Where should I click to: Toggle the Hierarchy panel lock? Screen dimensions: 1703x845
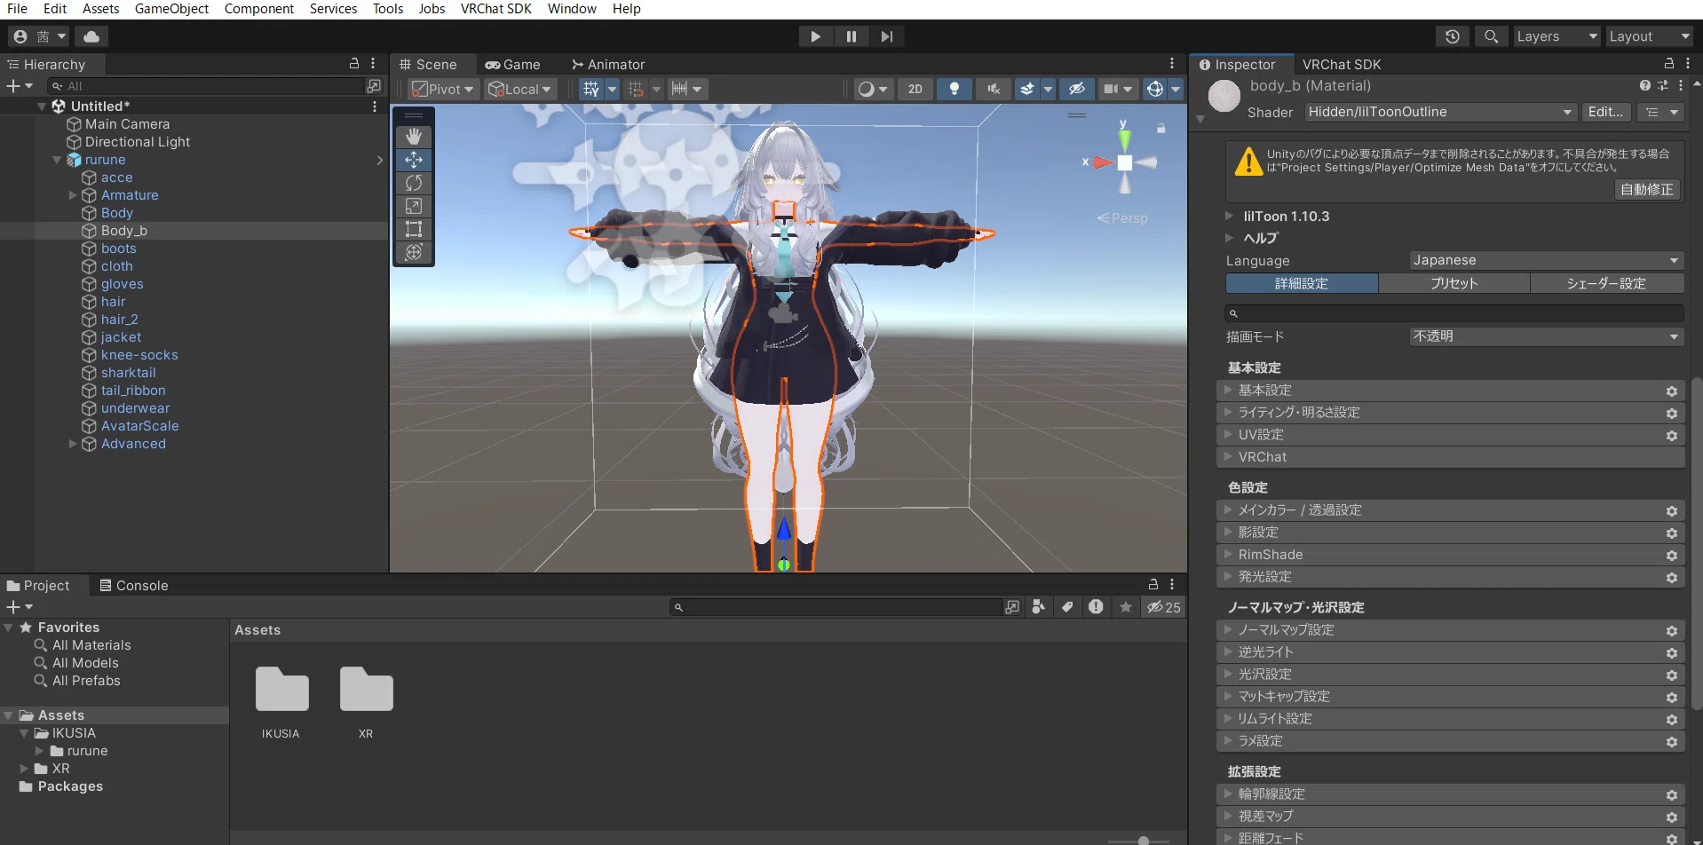point(354,64)
